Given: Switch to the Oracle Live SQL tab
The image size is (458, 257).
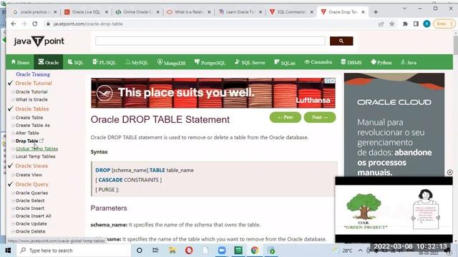Looking at the screenshot, I should (x=86, y=12).
